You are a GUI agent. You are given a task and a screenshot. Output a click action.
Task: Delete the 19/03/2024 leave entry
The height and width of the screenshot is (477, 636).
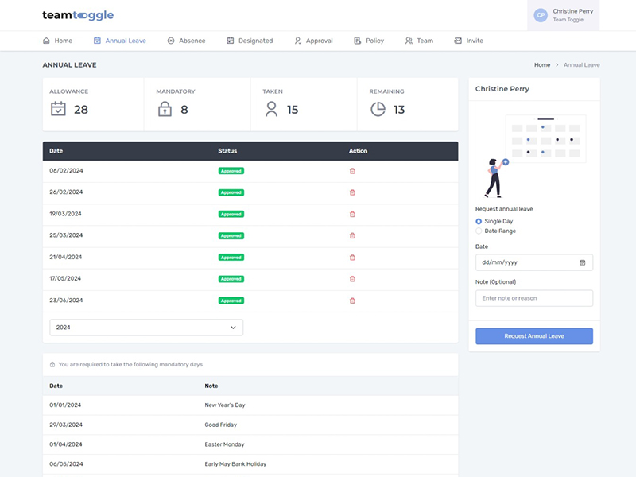tap(352, 214)
